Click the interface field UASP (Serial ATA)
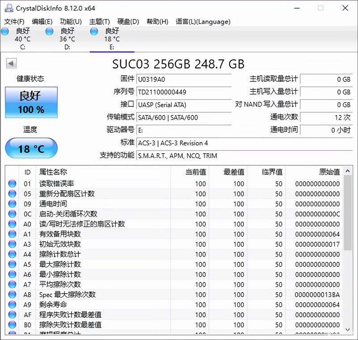Image resolution: width=358 pixels, height=340 pixels. click(184, 105)
